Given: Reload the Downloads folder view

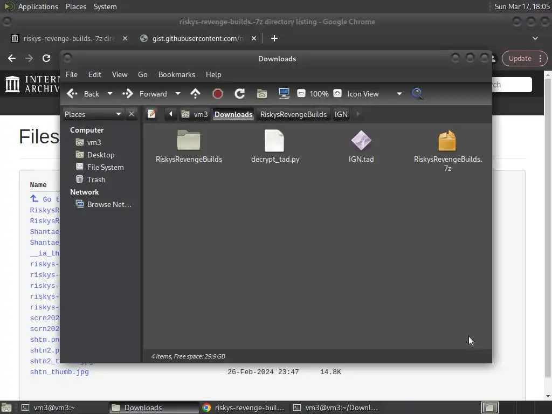Looking at the screenshot, I should pos(240,94).
